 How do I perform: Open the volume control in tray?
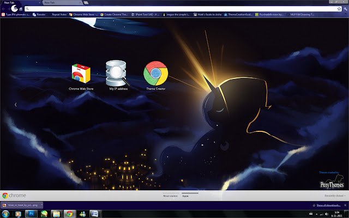[x=327, y=214]
